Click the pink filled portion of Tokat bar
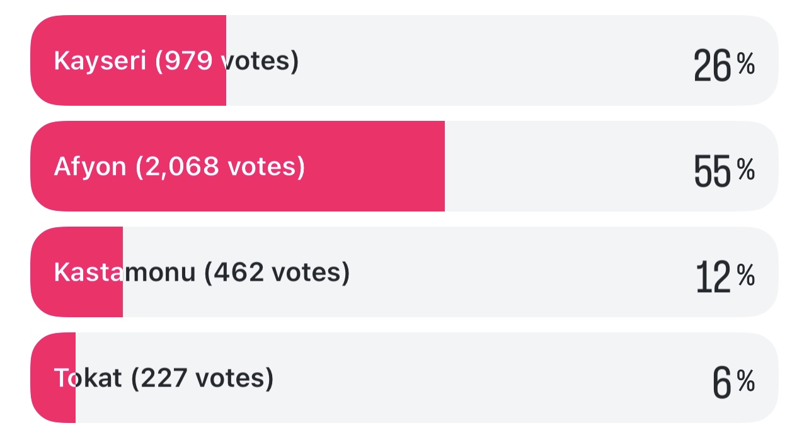809x440 pixels. (53, 378)
